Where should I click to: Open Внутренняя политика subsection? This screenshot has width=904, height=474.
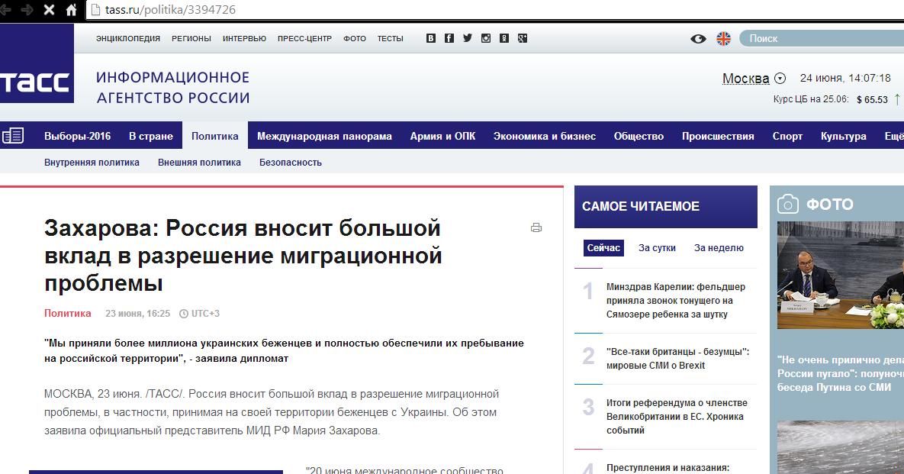point(92,163)
